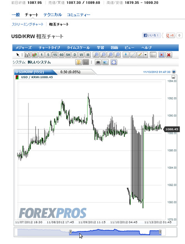Set timescale to 1 minute
Screen dimensions: 185x244
(42, 55)
